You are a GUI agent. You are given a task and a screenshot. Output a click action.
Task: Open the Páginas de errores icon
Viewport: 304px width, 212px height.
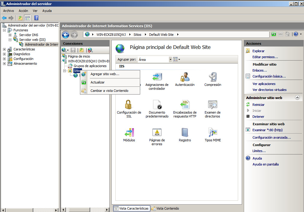pyautogui.click(x=157, y=133)
